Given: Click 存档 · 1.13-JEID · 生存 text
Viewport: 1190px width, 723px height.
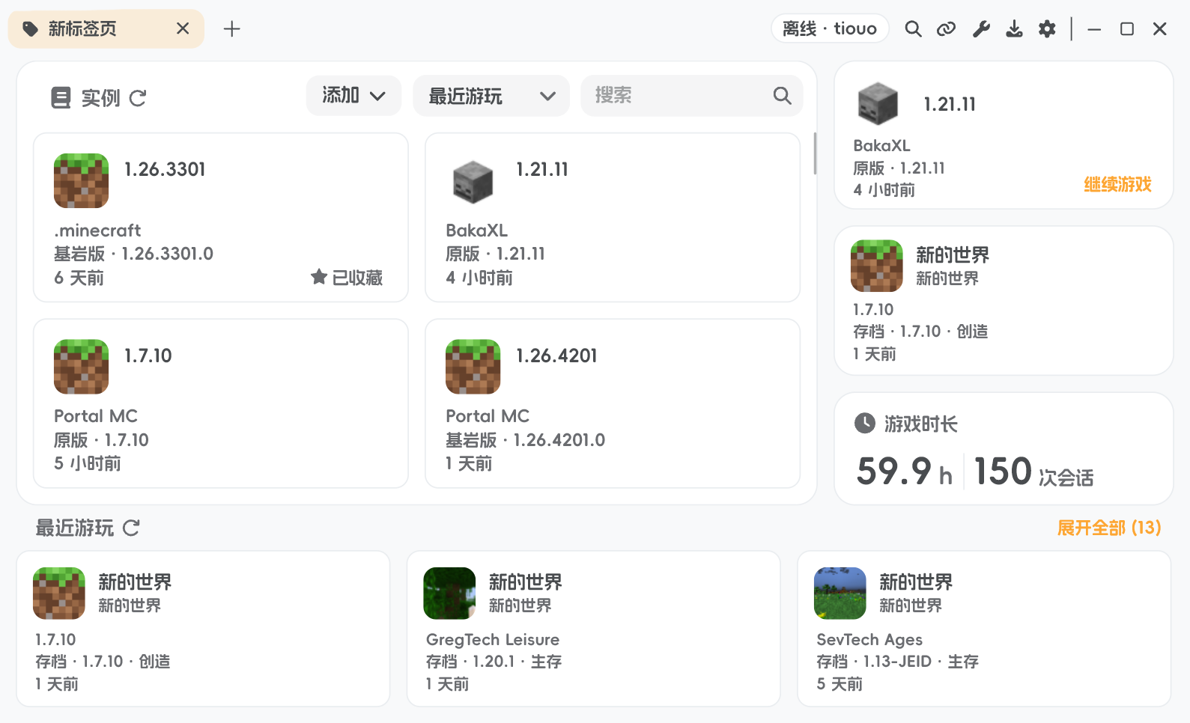Looking at the screenshot, I should point(897,662).
